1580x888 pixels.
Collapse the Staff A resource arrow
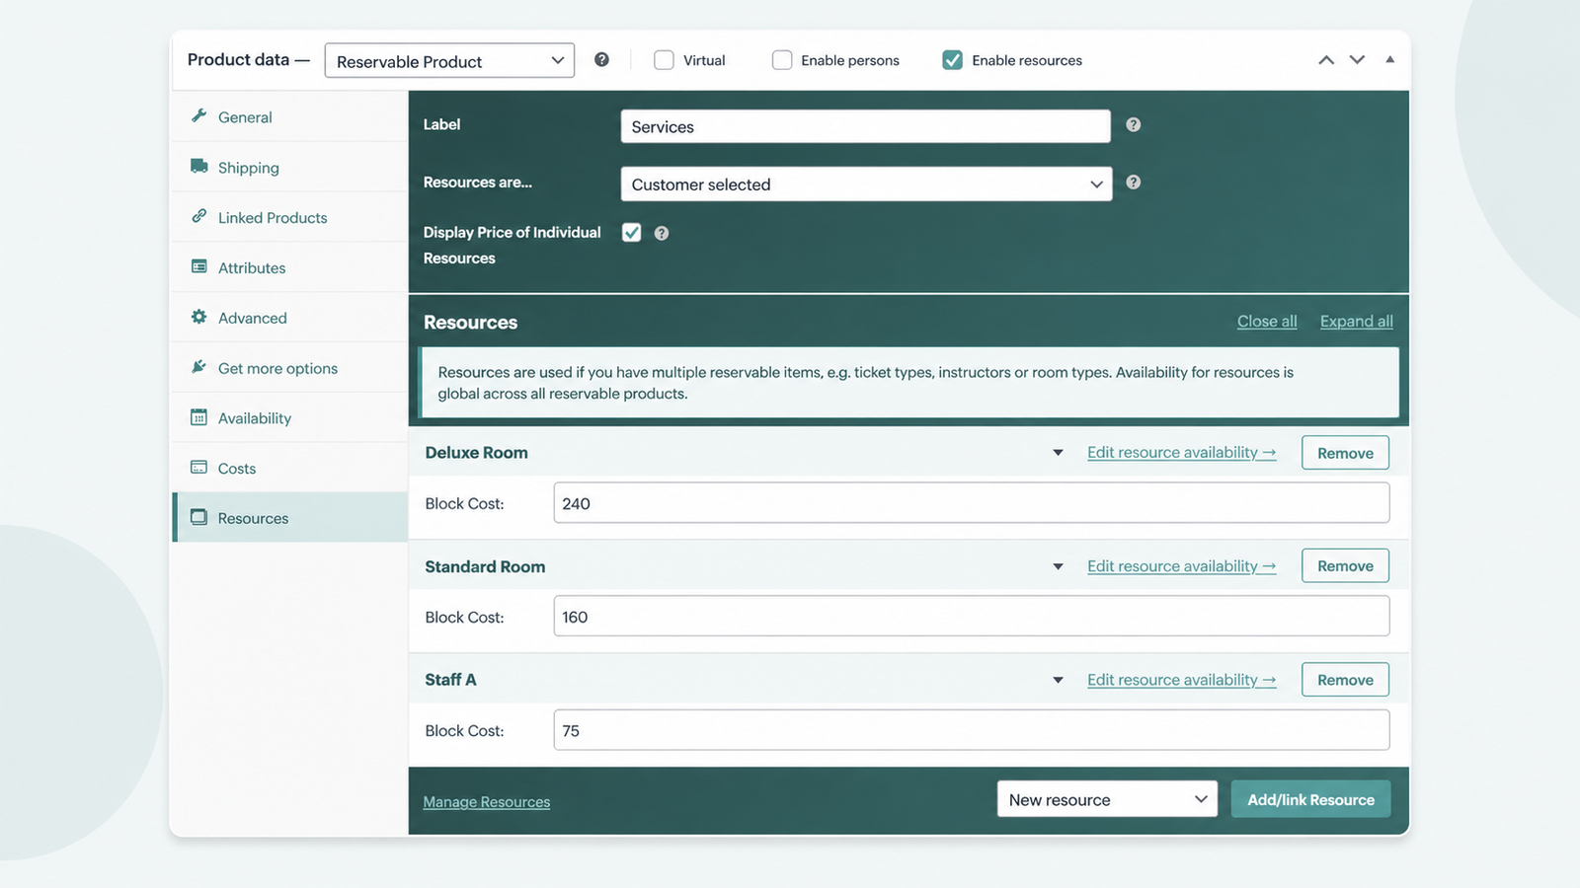point(1058,680)
